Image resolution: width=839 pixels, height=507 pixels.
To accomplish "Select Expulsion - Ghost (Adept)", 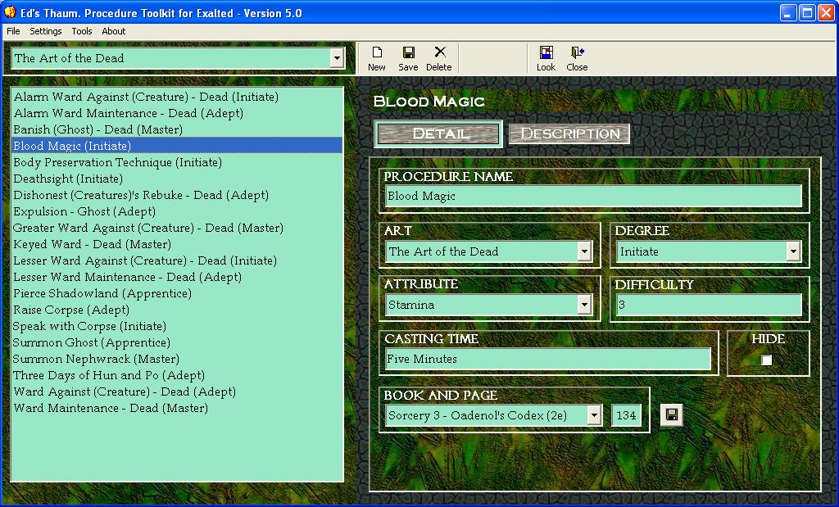I will coord(177,211).
